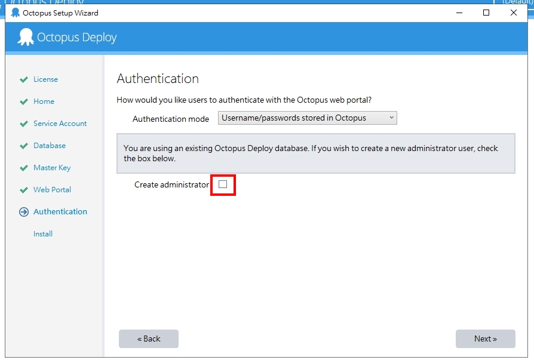Click the checkmark beside Master Key
534x363 pixels.
click(x=24, y=168)
